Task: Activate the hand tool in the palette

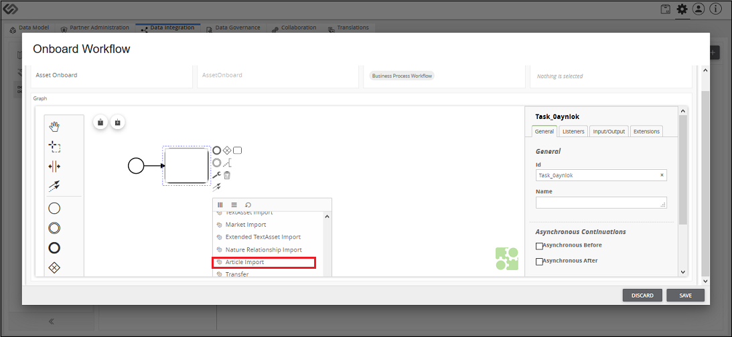Action: 55,127
